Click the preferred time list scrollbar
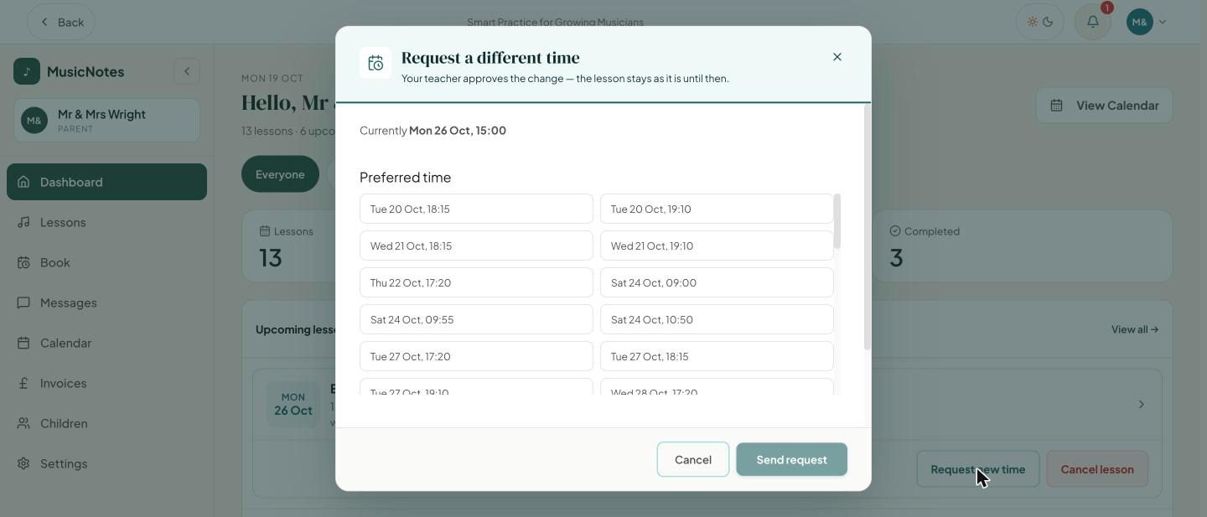 (x=837, y=221)
